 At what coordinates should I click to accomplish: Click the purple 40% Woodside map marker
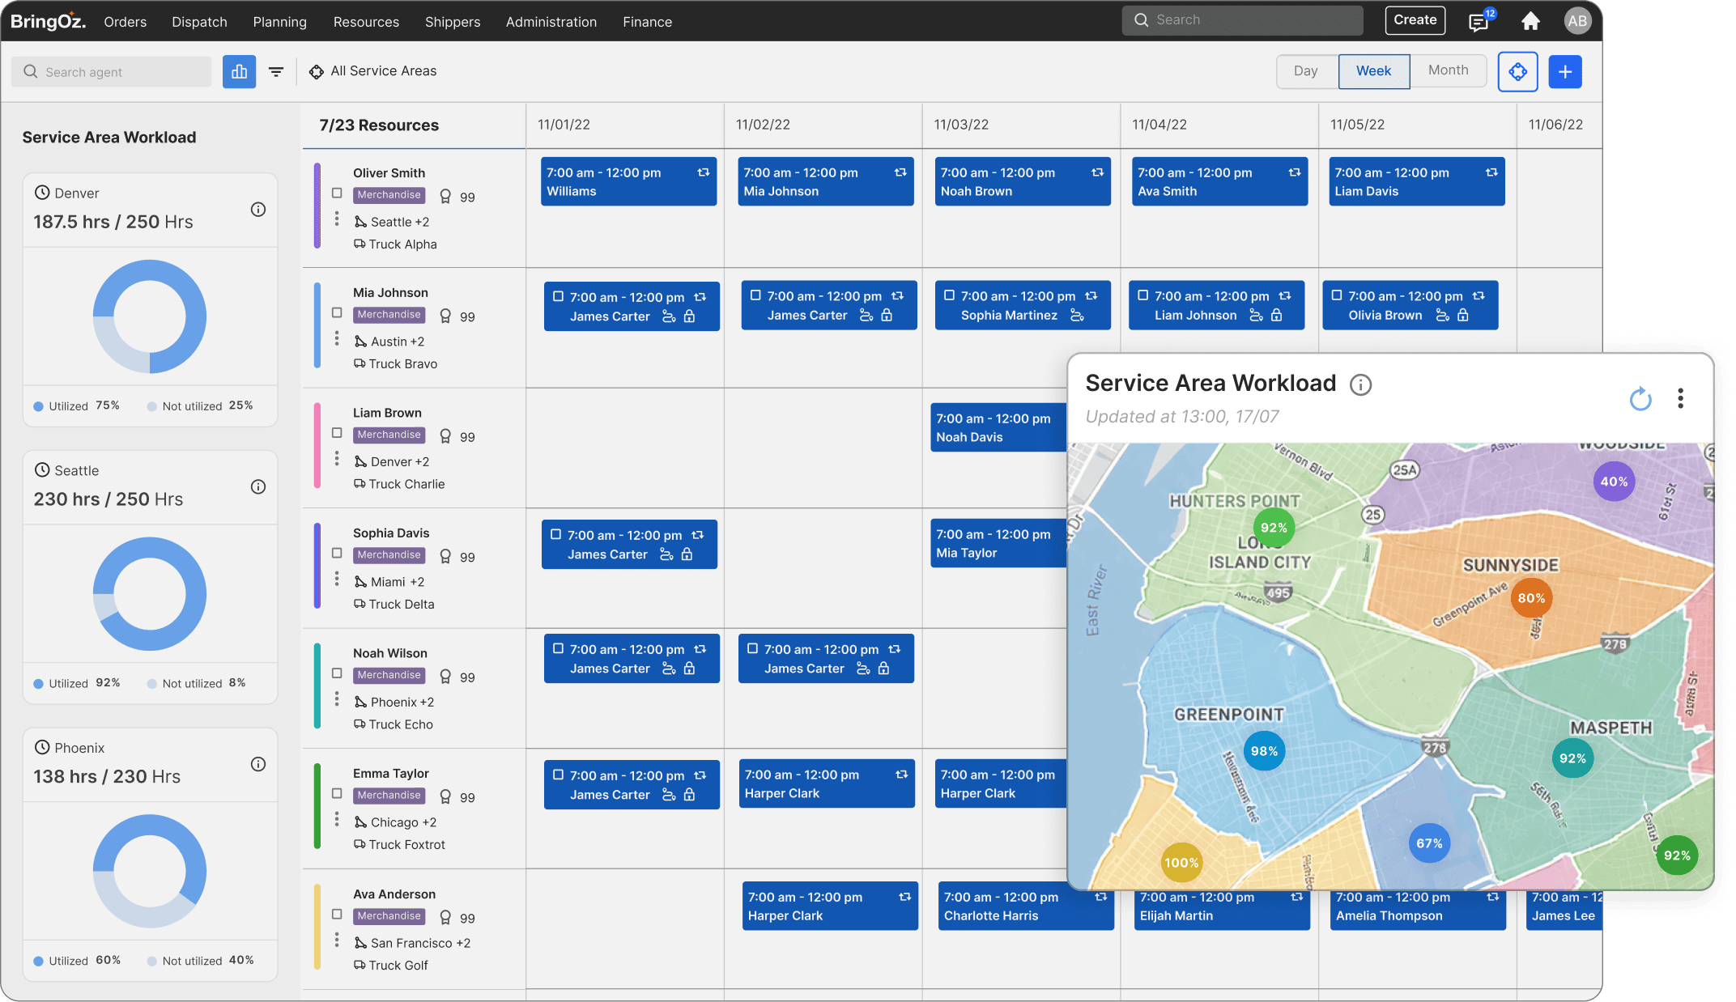pyautogui.click(x=1614, y=482)
